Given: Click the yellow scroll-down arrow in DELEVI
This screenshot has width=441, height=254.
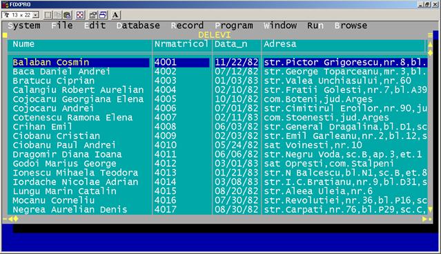Looking at the screenshot, I should tap(431, 209).
